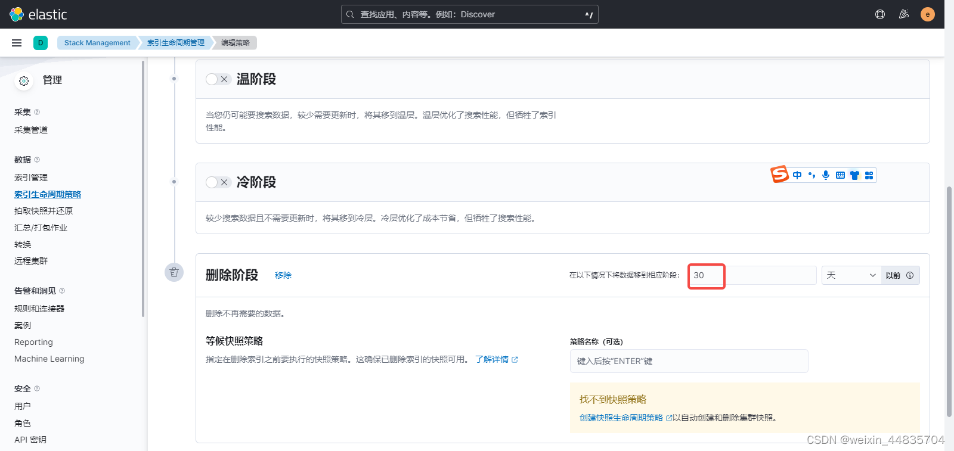Image resolution: width=954 pixels, height=451 pixels.
Task: Click help icon beside 采集 heading
Action: 37,112
